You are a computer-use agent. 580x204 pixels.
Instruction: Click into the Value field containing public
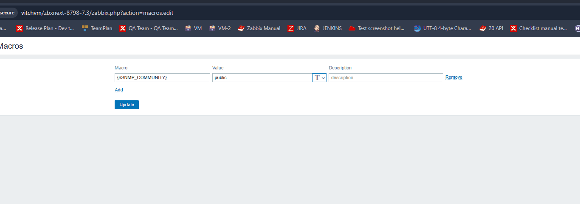tap(262, 78)
